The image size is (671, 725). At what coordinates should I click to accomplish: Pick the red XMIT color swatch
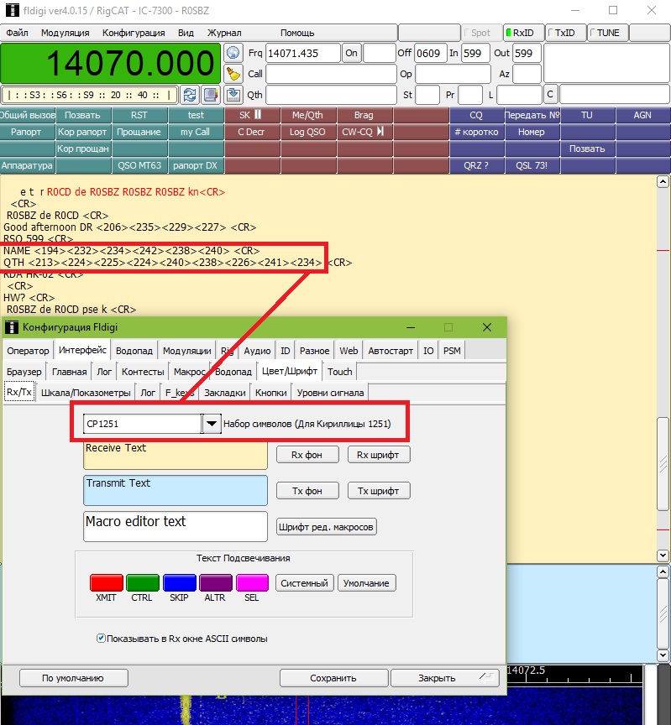point(107,582)
